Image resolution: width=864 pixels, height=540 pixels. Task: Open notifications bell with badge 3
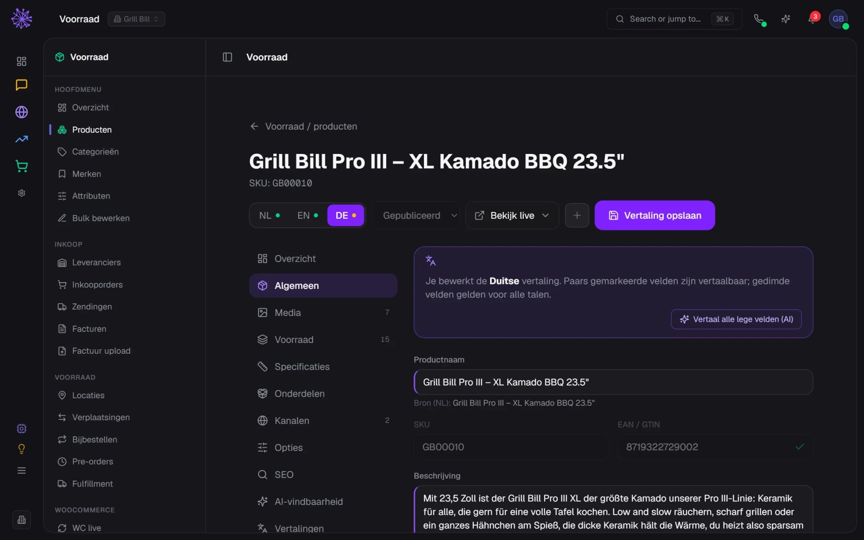point(813,18)
